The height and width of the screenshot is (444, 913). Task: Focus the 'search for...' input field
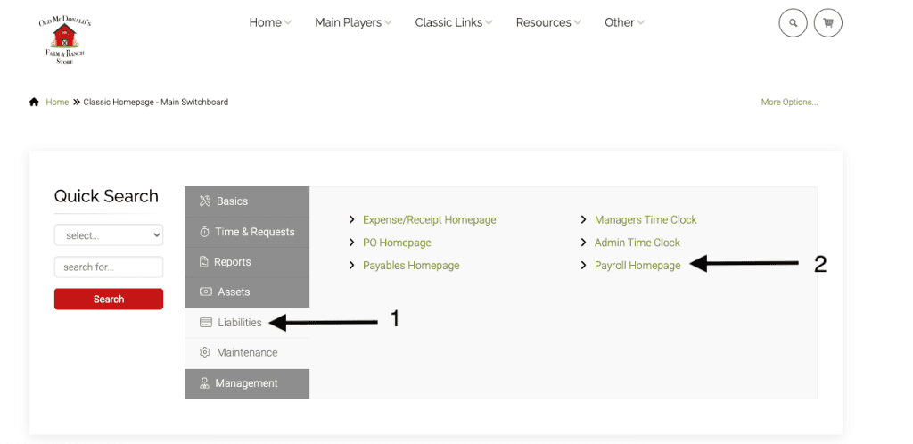(x=109, y=267)
